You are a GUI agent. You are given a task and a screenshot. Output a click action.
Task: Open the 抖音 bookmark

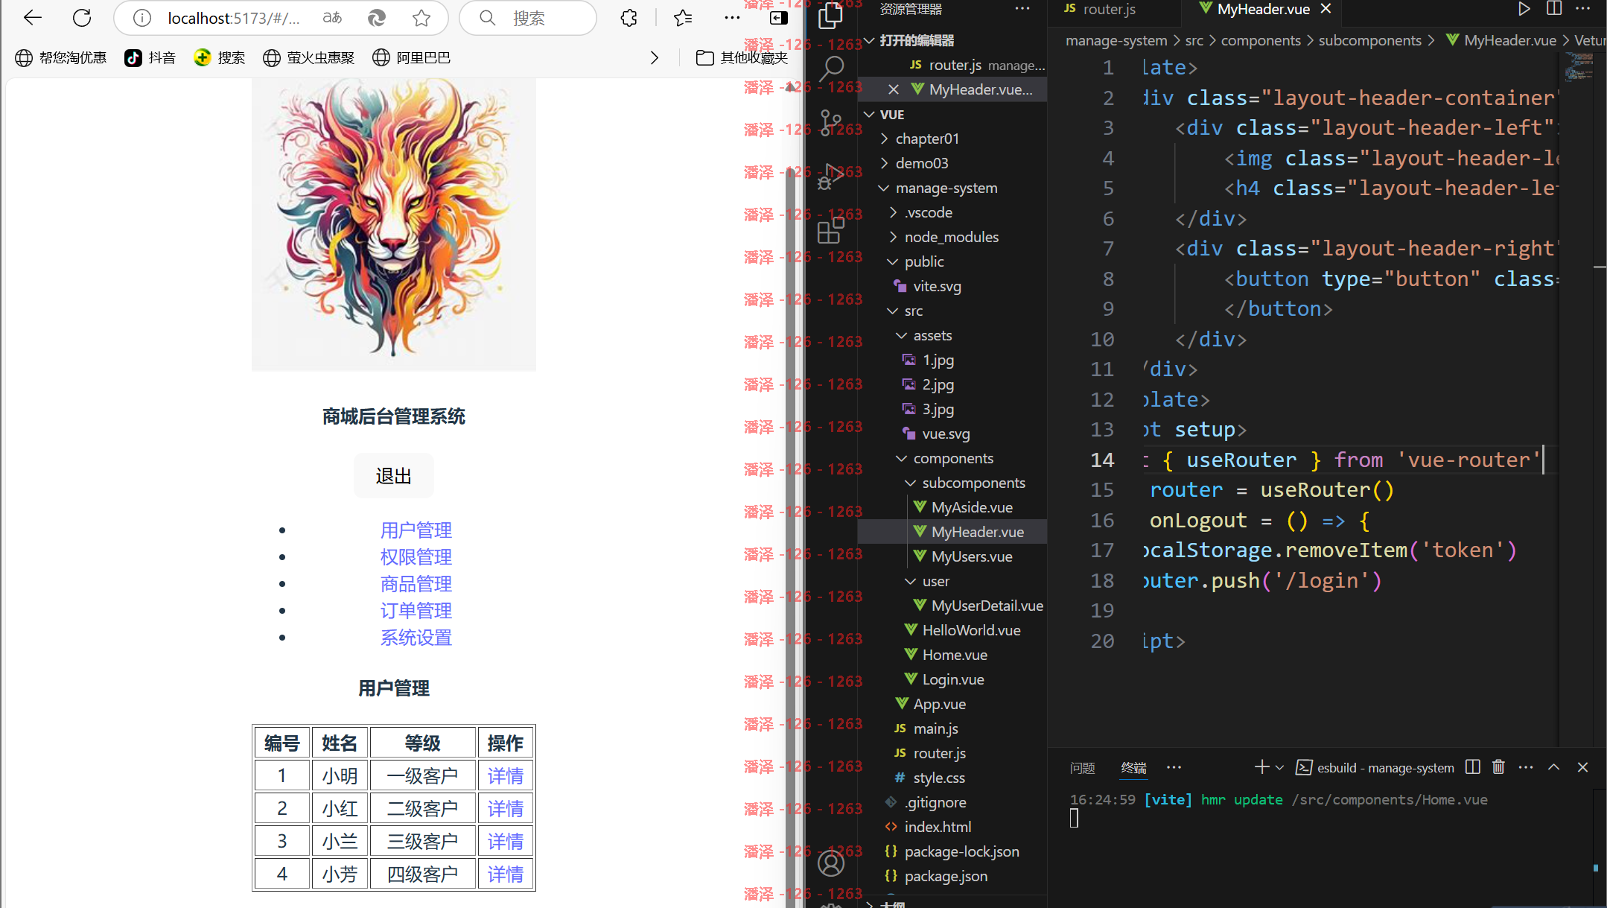pyautogui.click(x=150, y=57)
